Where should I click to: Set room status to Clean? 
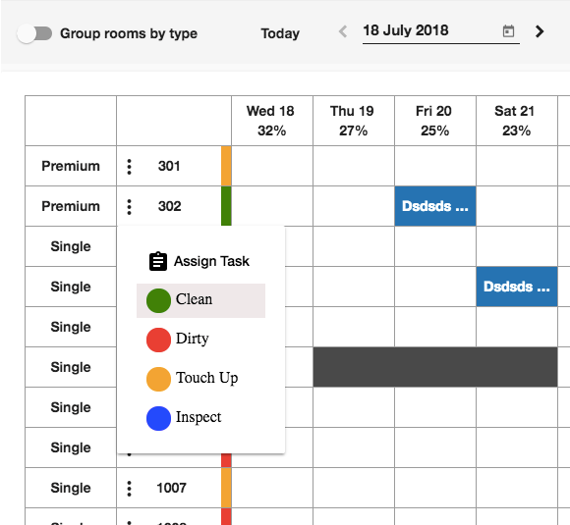point(200,300)
